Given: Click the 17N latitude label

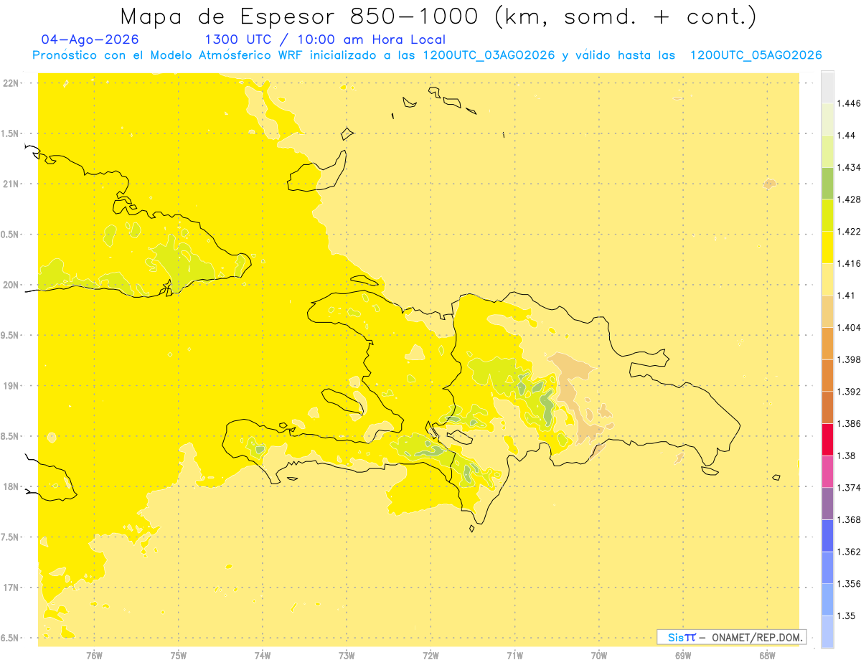Looking at the screenshot, I should click(11, 588).
